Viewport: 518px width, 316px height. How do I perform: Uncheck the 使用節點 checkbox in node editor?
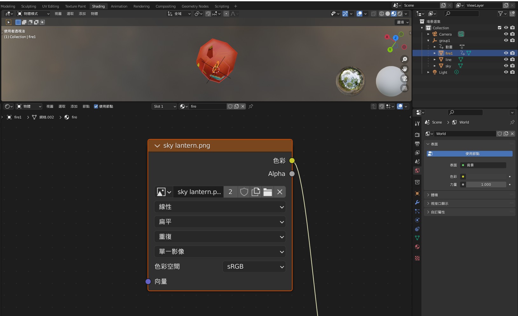click(x=96, y=106)
